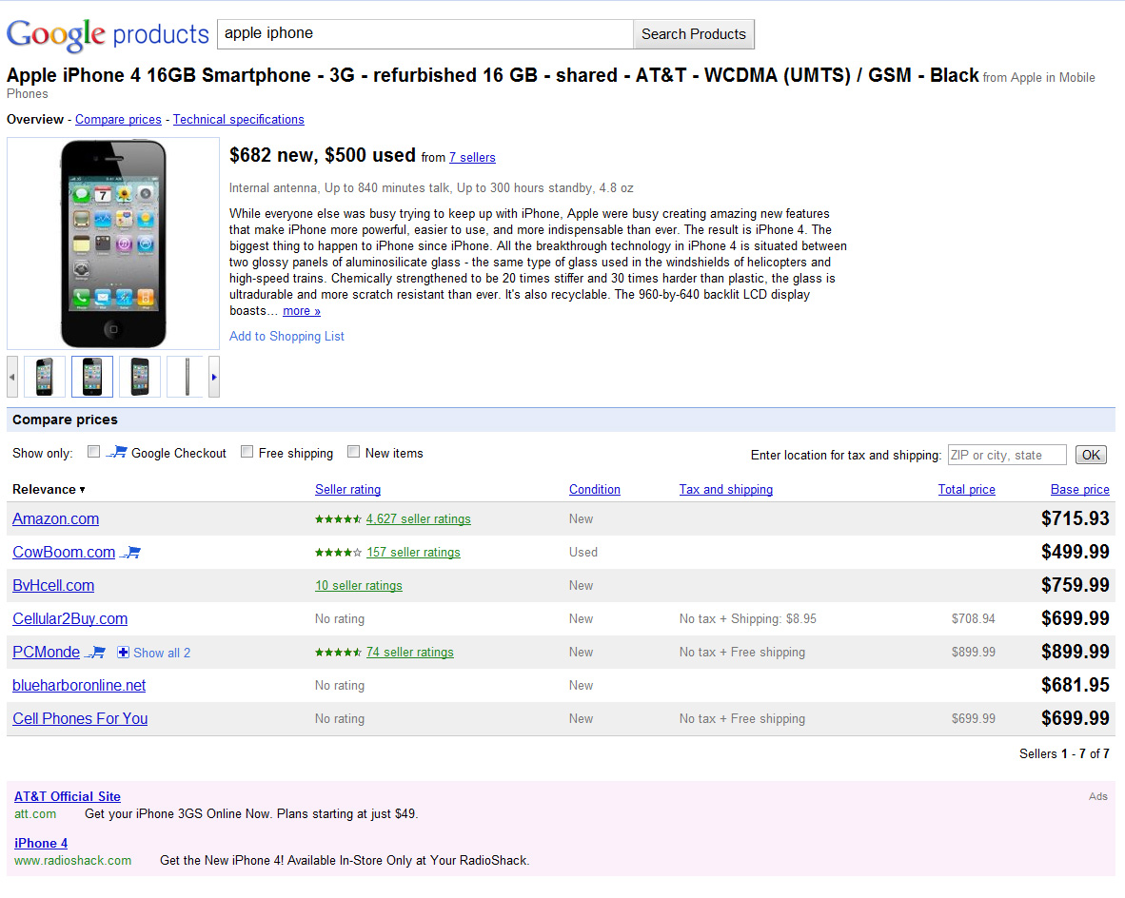Click the PCMonde star rating icons
This screenshot has width=1125, height=898.
click(x=338, y=653)
